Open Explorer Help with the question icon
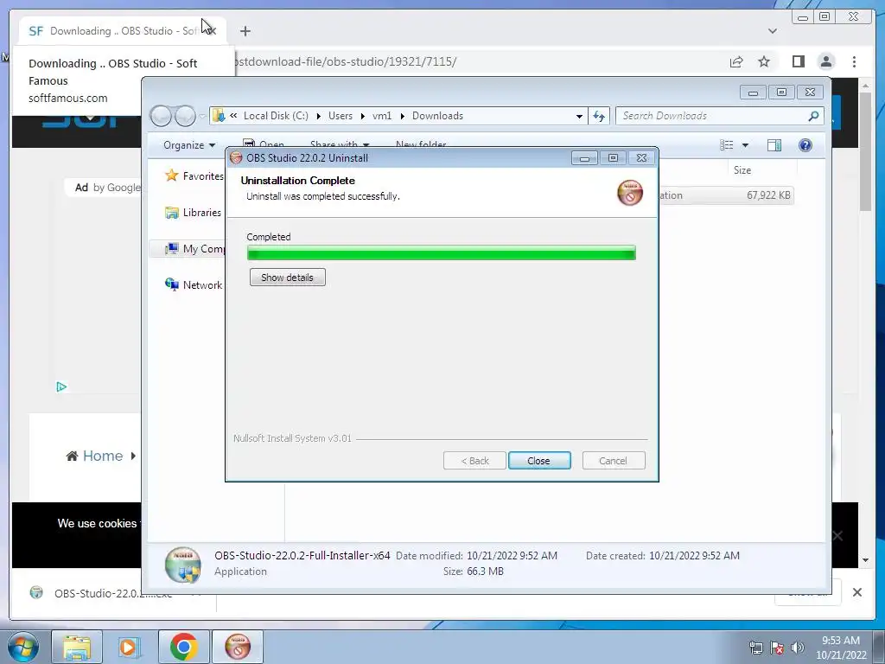The image size is (885, 664). (x=805, y=145)
